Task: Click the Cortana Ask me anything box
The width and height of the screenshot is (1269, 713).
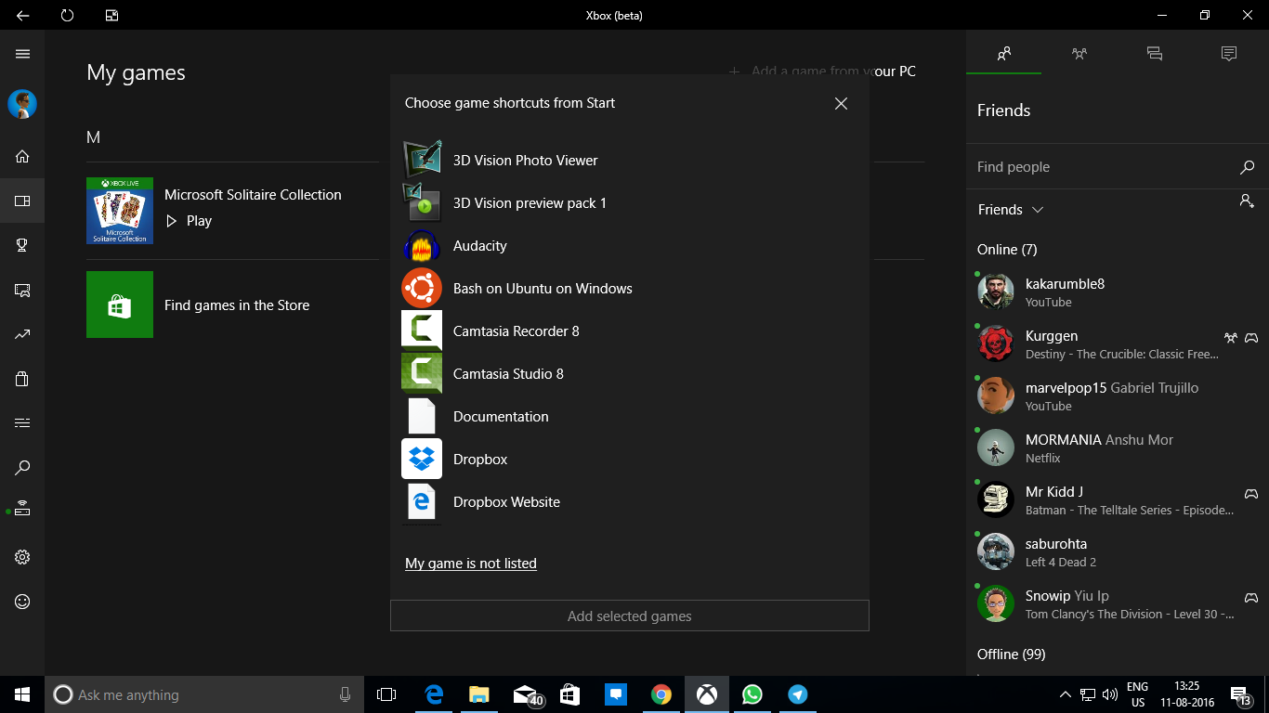Action: click(x=203, y=694)
